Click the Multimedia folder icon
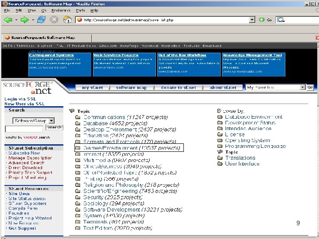The height and width of the screenshot is (239, 319). coord(78,160)
